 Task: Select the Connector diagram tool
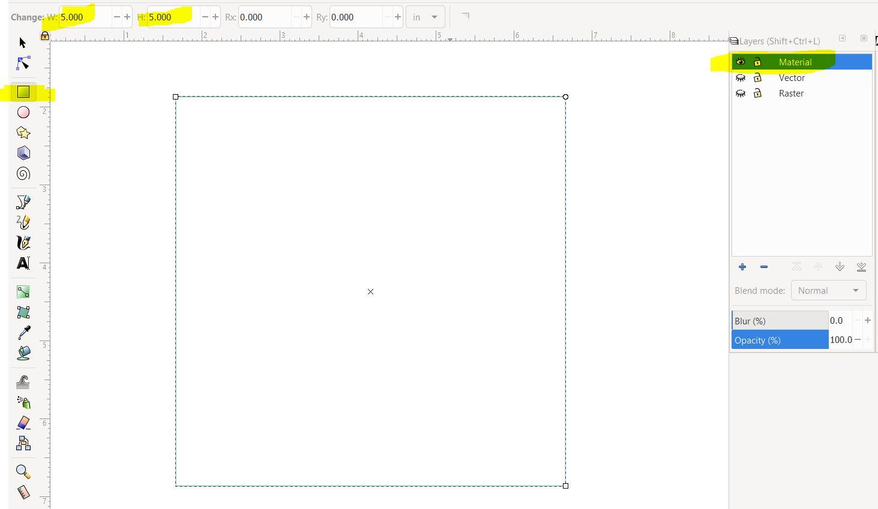(23, 443)
